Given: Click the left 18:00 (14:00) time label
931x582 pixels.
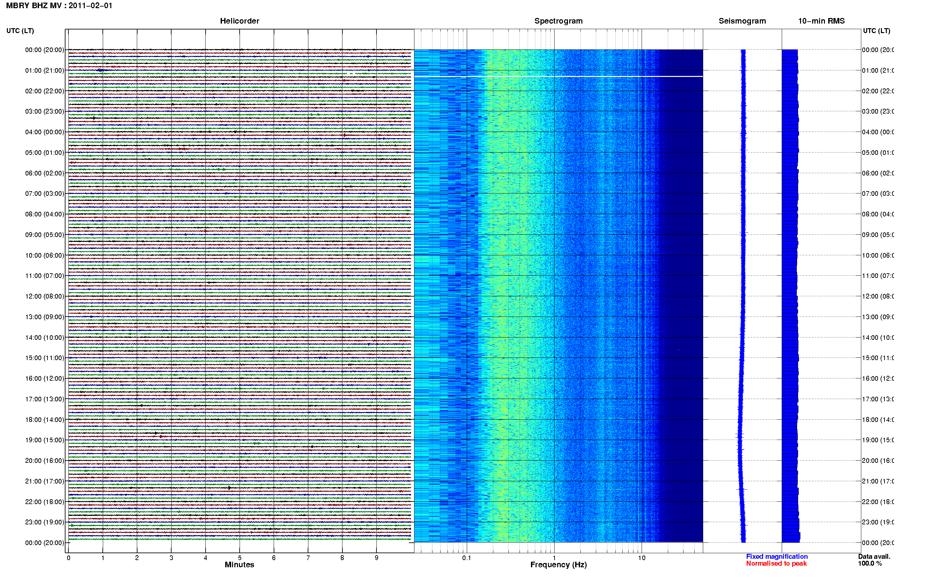Looking at the screenshot, I should 45,420.
